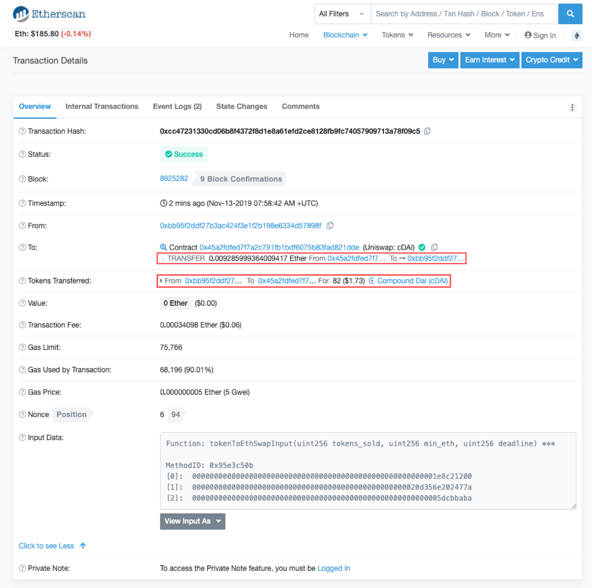Copy the From address using copy icon
The width and height of the screenshot is (592, 588).
click(x=330, y=226)
